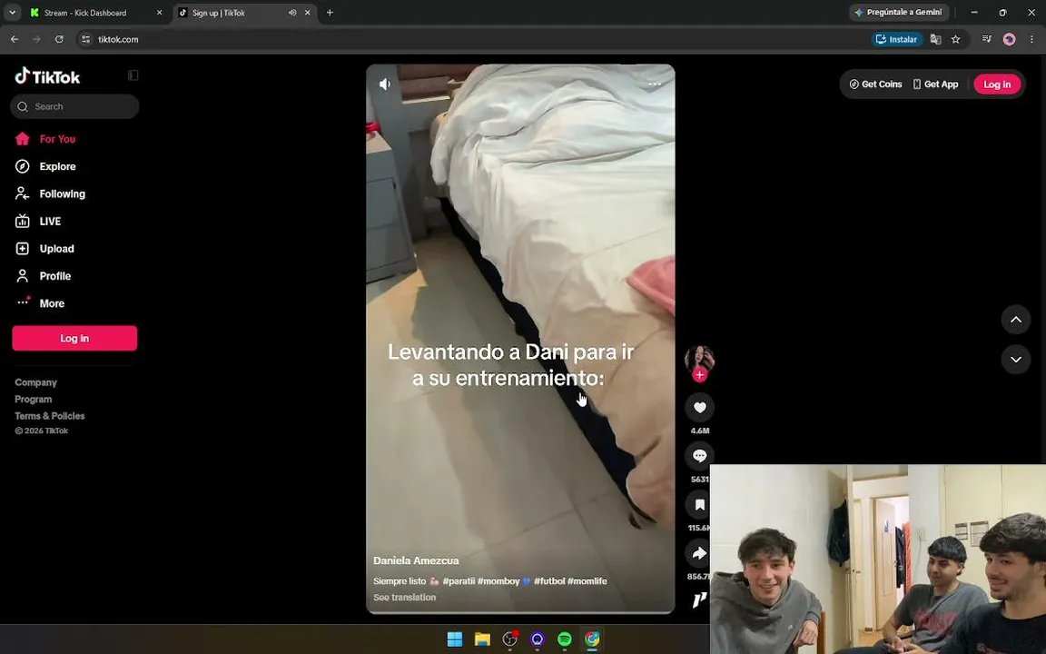The height and width of the screenshot is (654, 1046).
Task: Open a new browser tab
Action: [x=330, y=13]
